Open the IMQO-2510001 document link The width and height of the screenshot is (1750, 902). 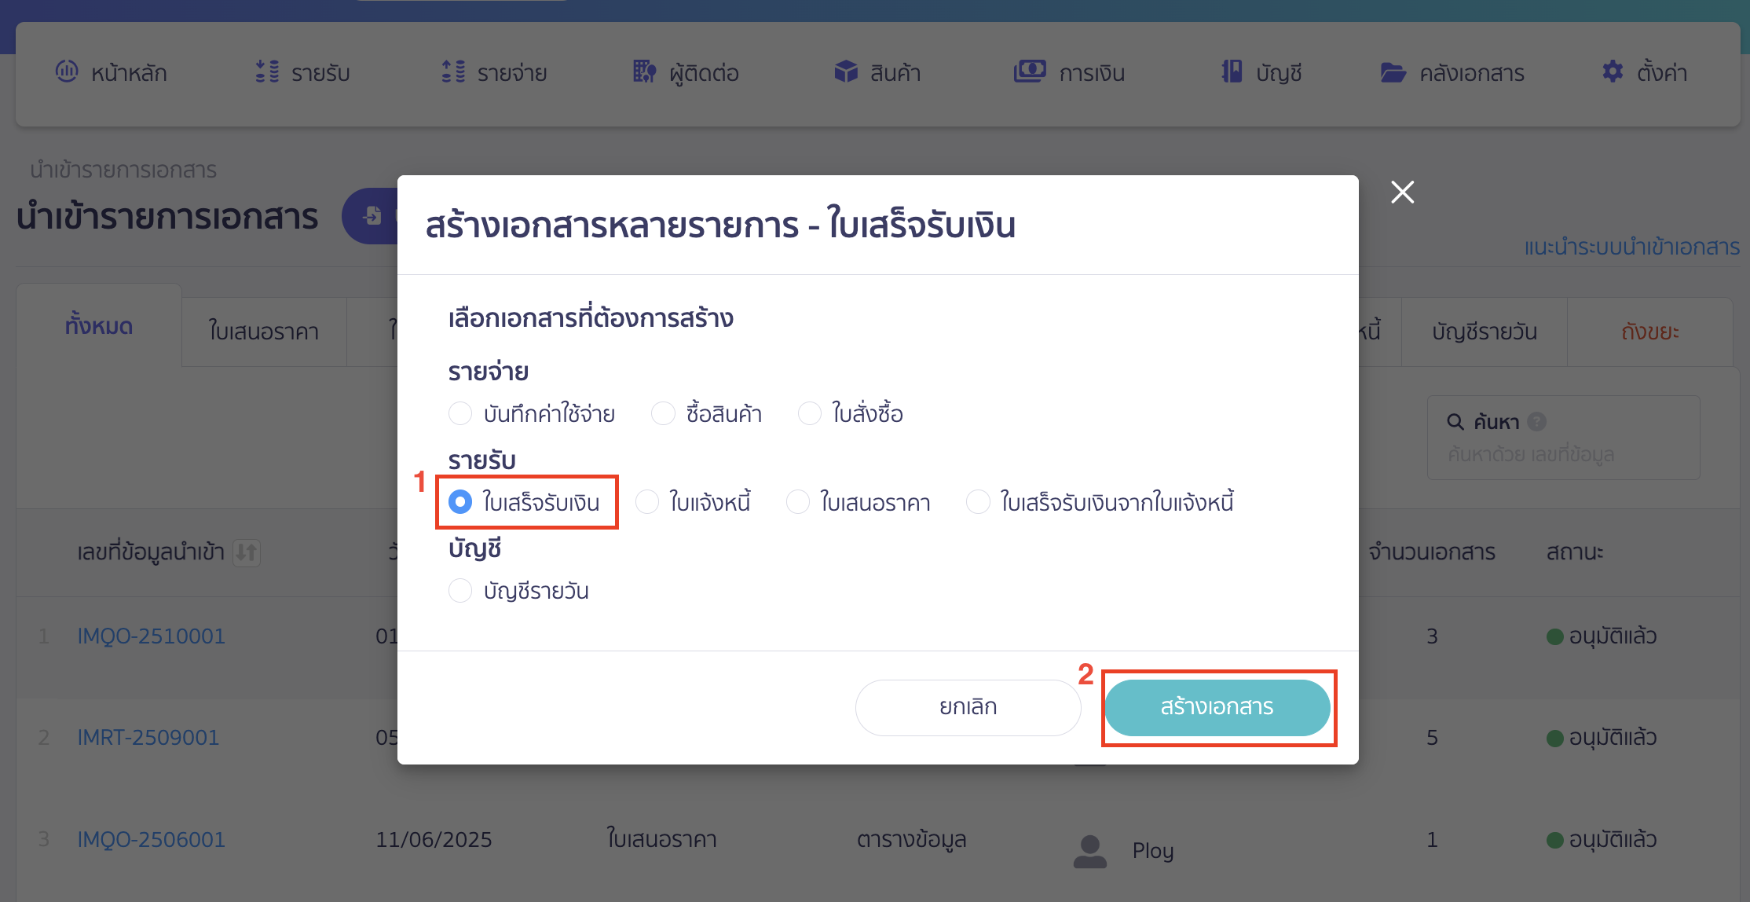pyautogui.click(x=151, y=636)
